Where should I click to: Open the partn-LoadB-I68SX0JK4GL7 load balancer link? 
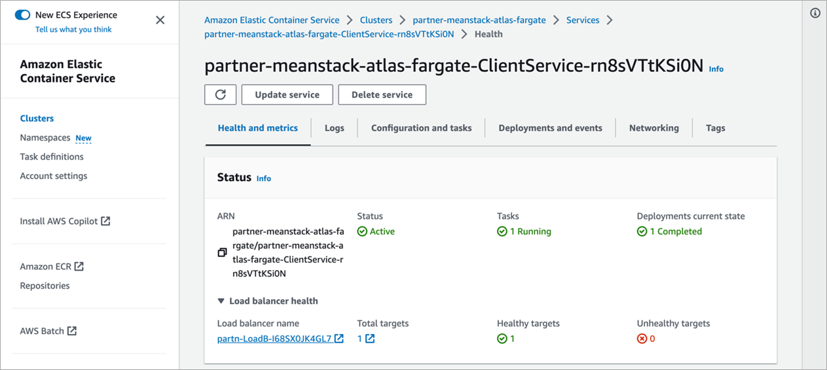point(274,339)
